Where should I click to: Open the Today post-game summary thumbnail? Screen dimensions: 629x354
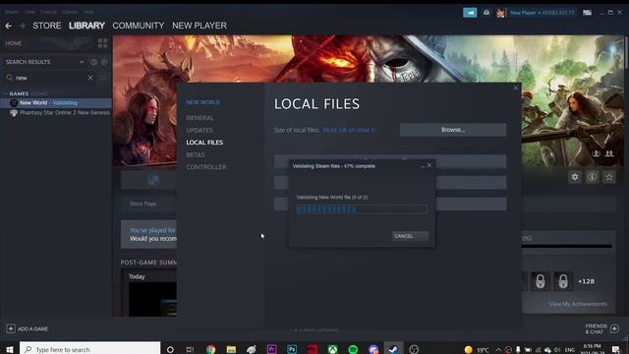coord(152,299)
